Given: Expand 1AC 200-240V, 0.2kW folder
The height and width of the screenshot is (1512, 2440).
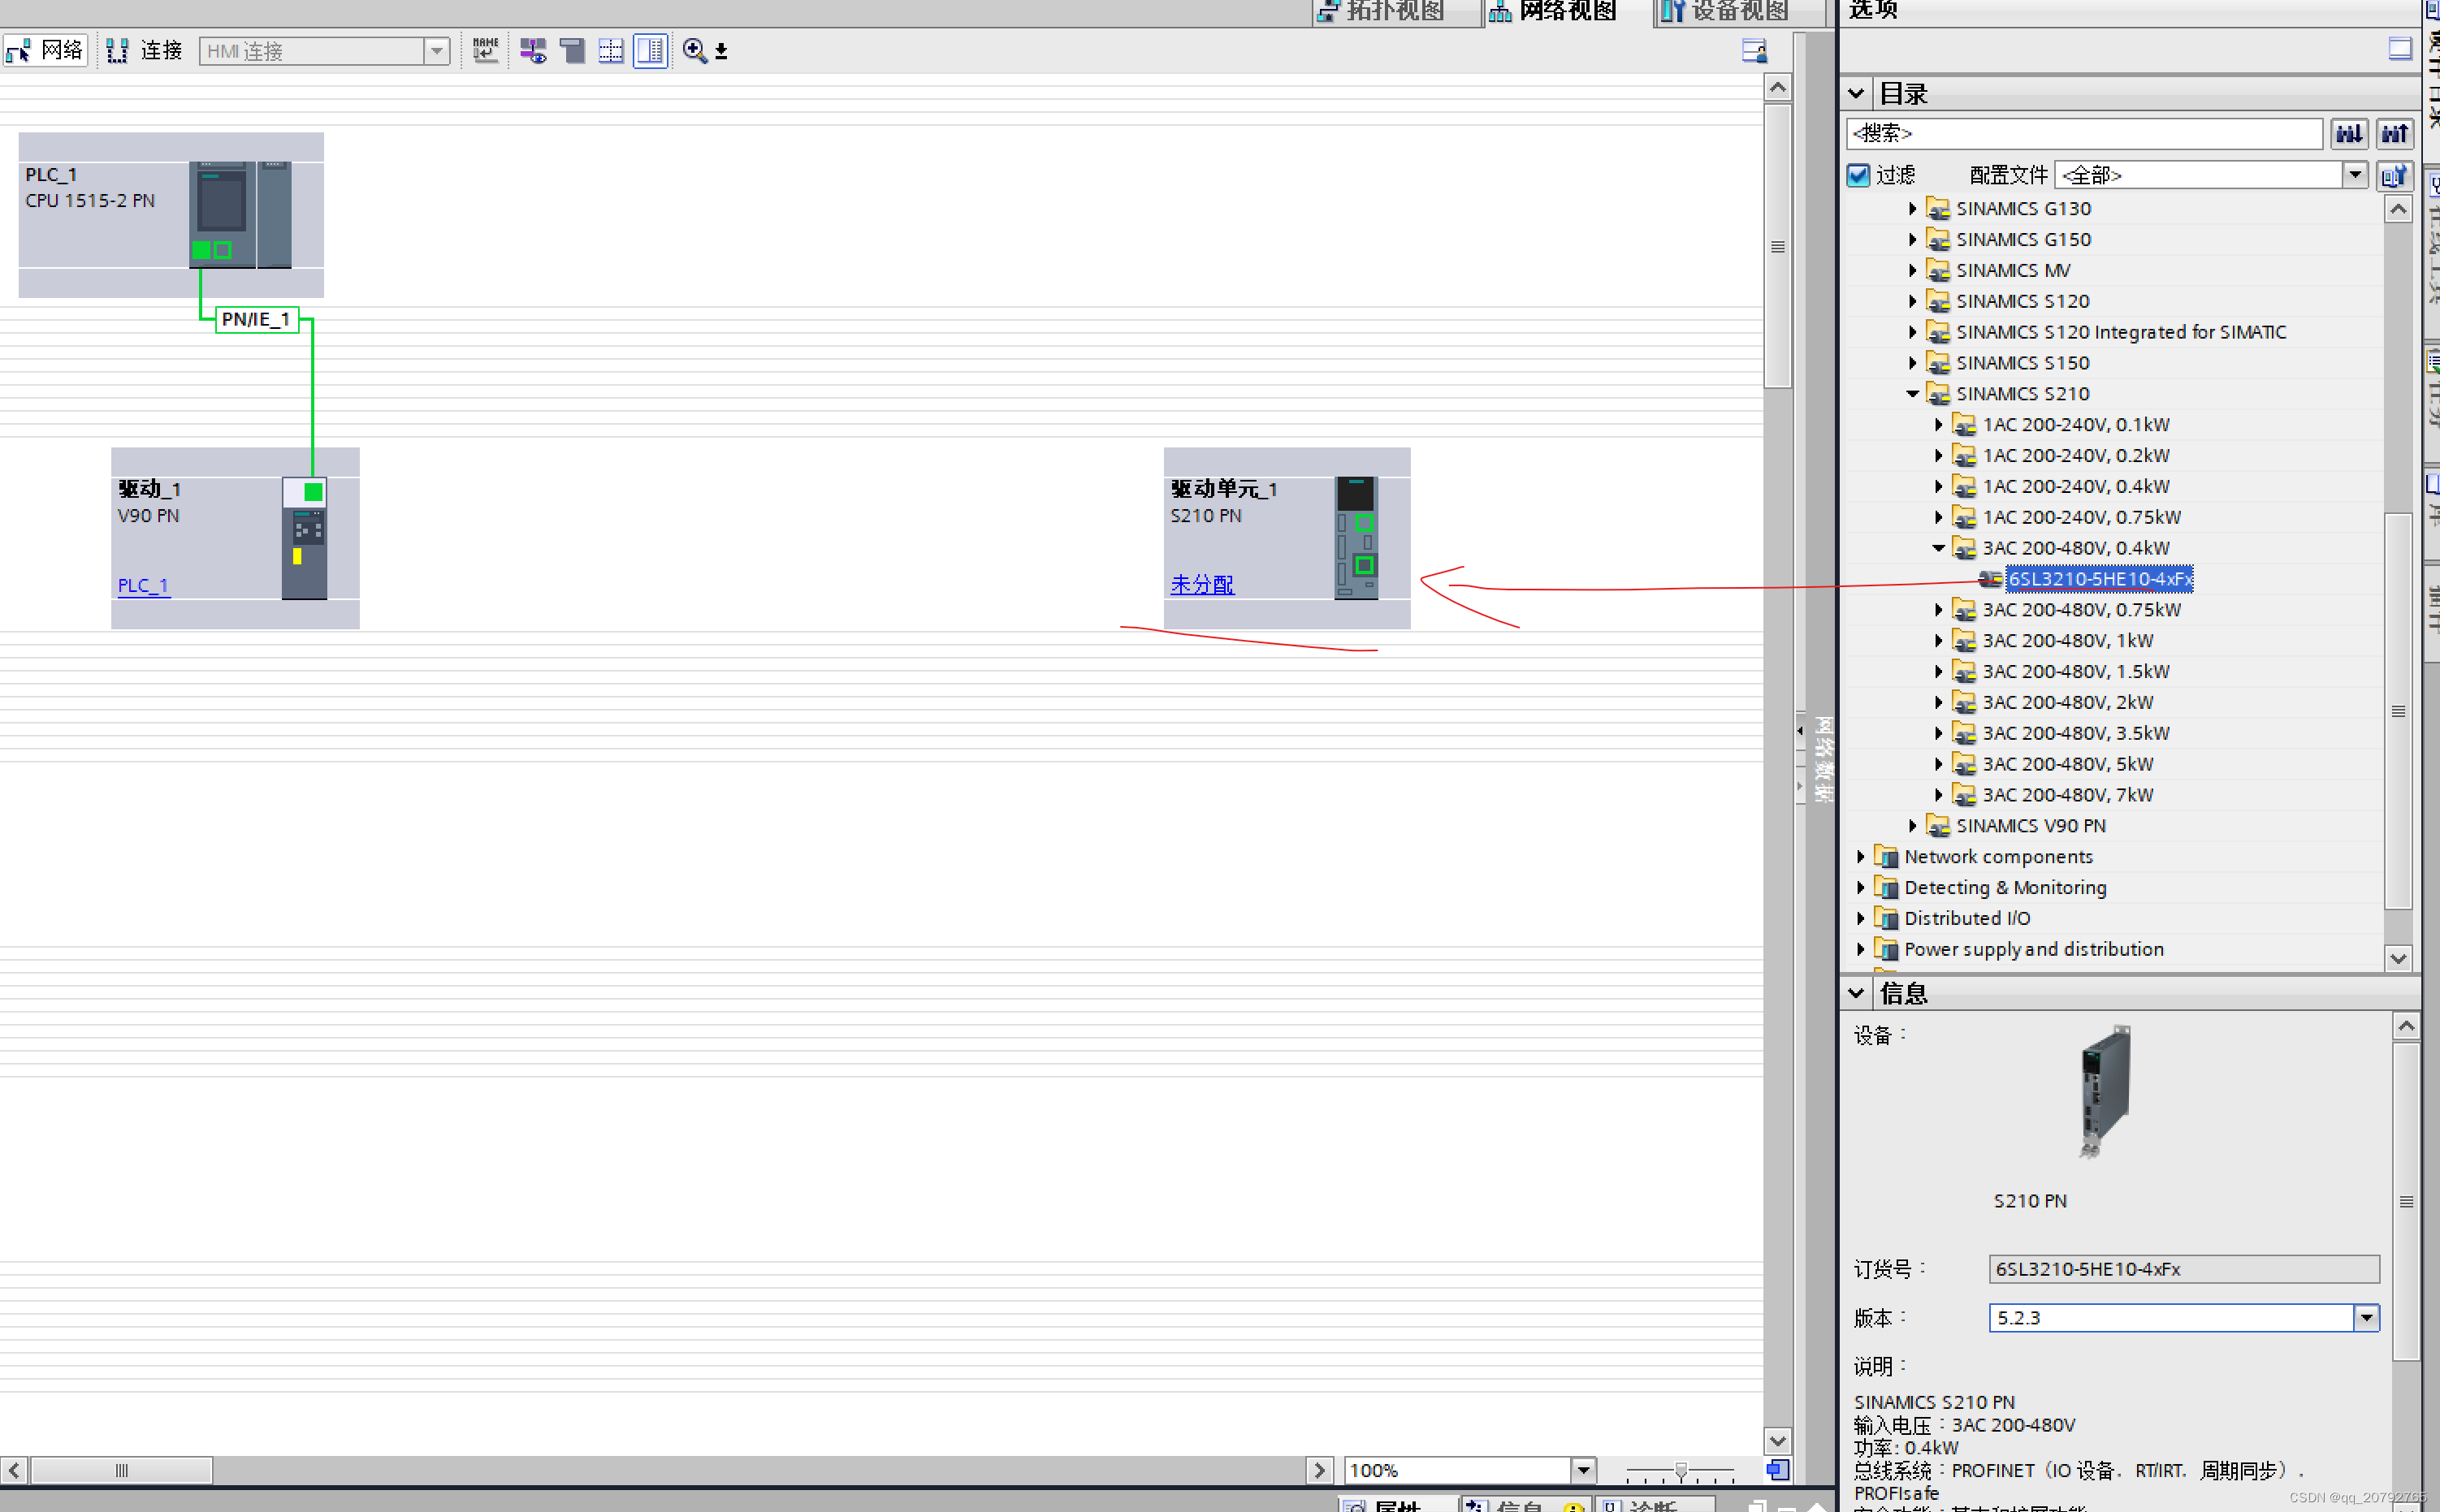Looking at the screenshot, I should [1938, 456].
